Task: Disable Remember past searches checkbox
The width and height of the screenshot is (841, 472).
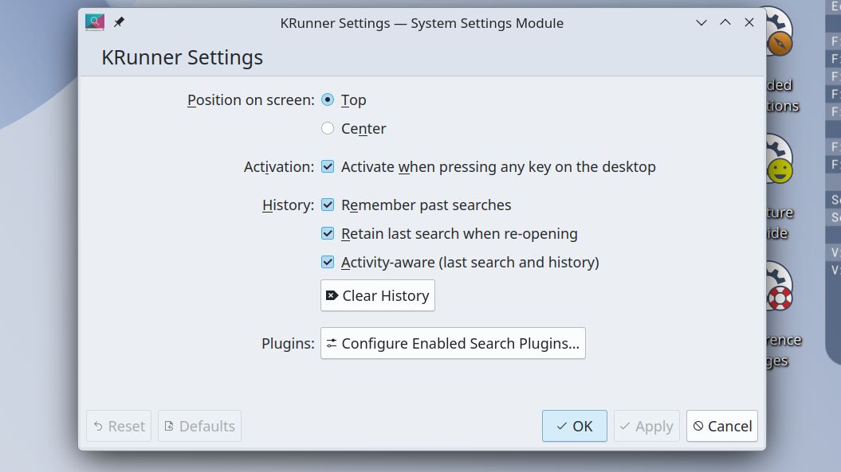Action: 328,205
